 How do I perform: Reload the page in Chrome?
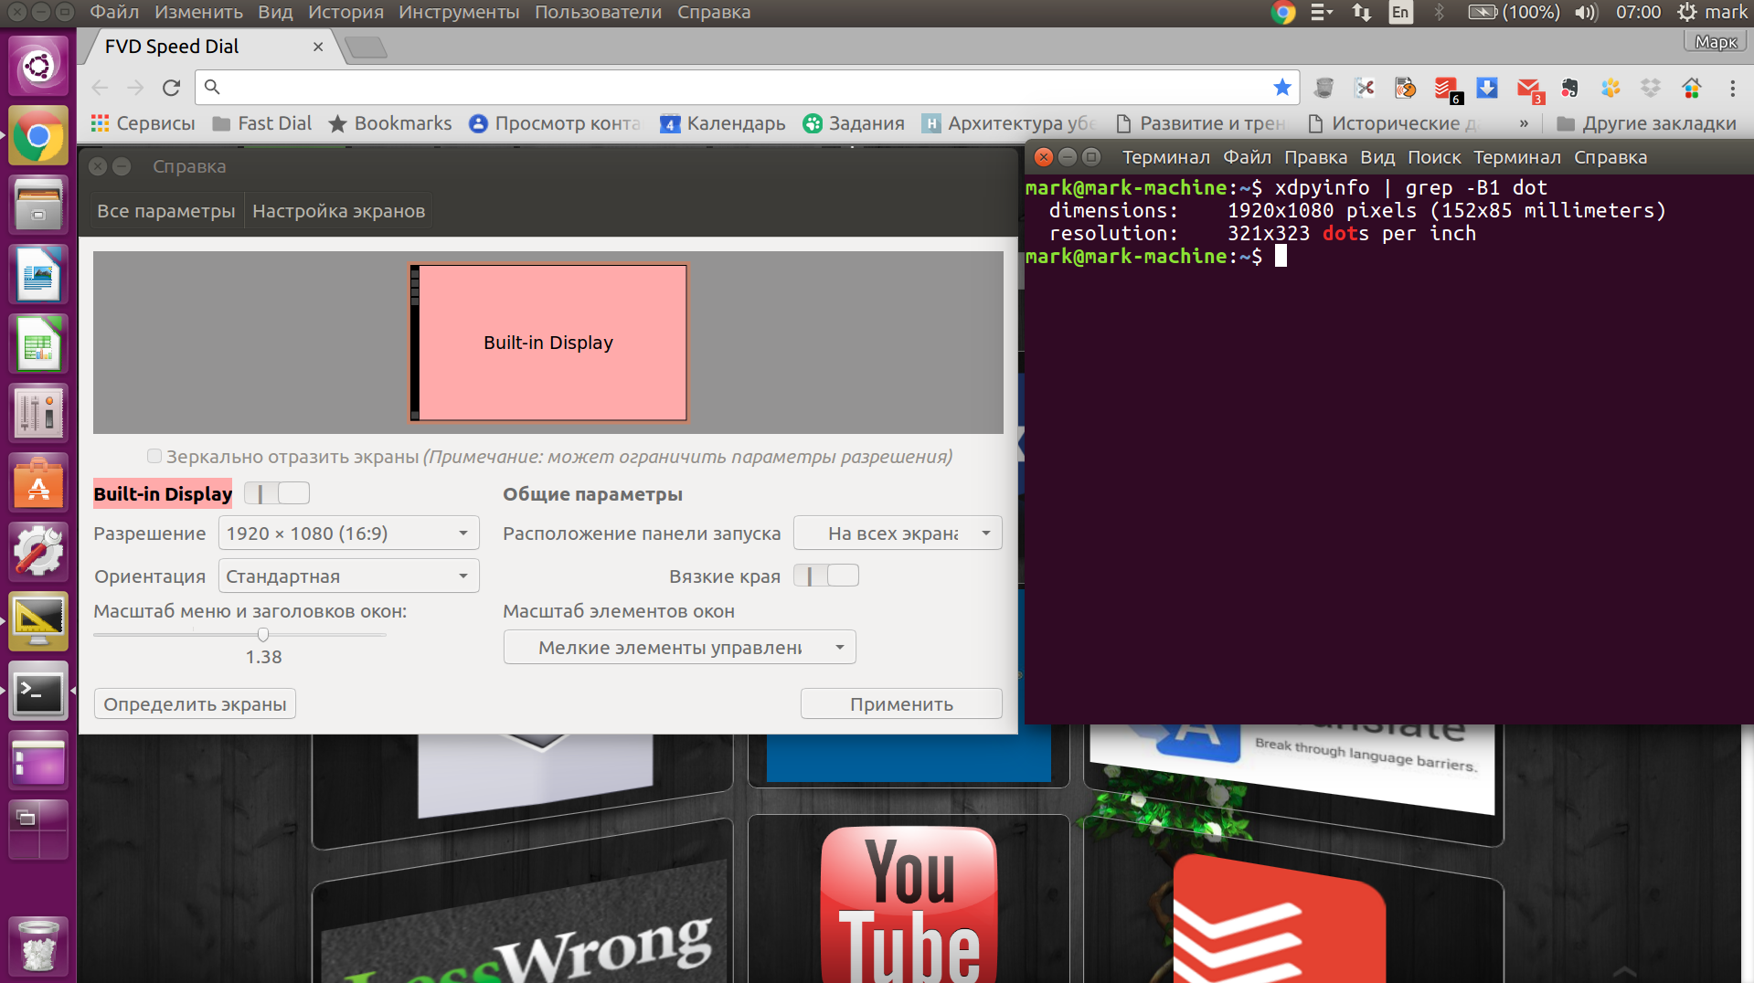pos(171,88)
